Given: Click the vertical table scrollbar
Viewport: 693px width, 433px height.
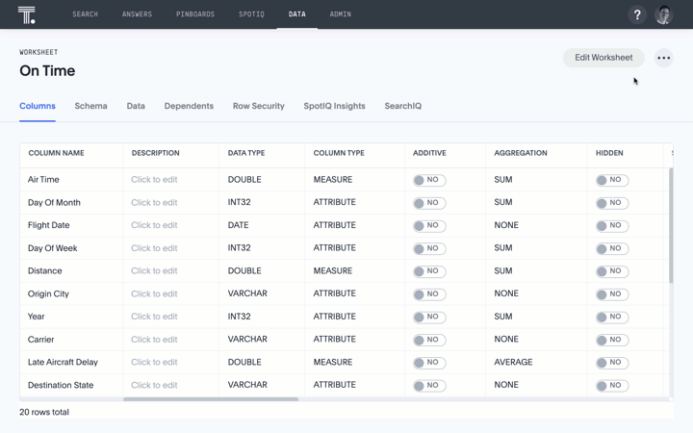Looking at the screenshot, I should 671,225.
